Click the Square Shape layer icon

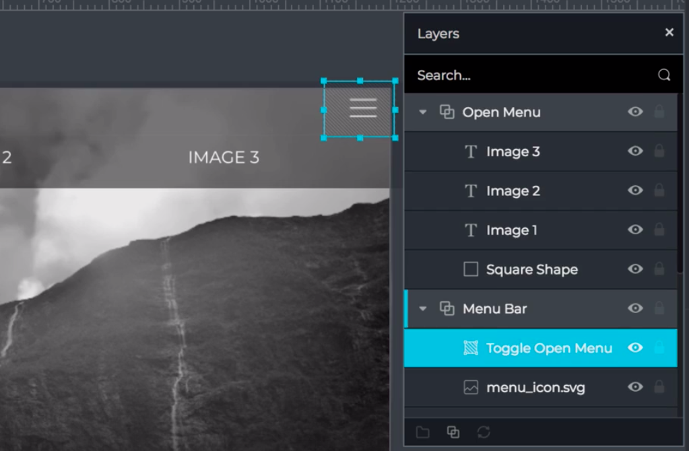470,269
